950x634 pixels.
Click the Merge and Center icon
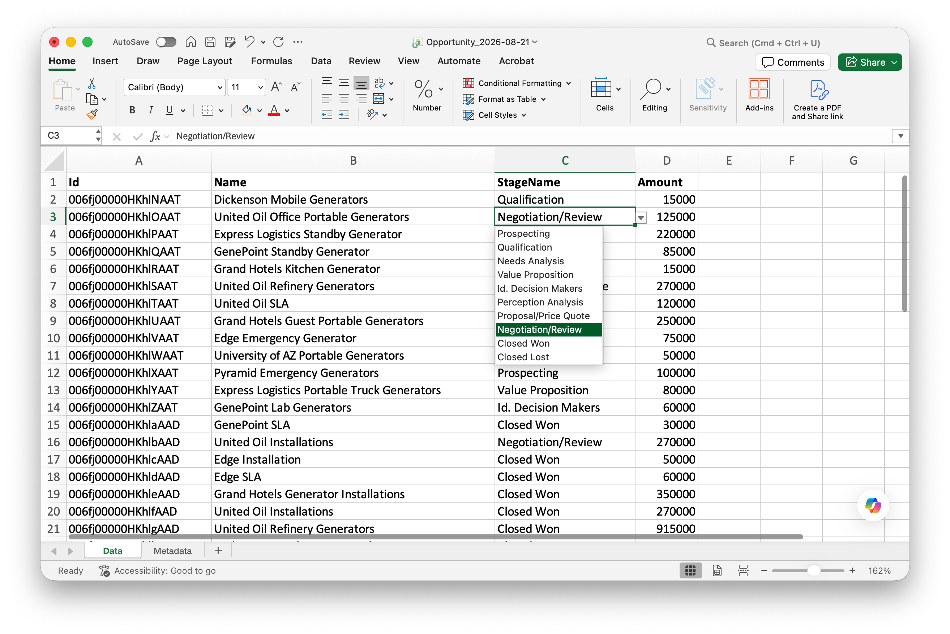[378, 99]
